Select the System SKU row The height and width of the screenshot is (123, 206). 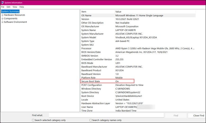click(x=138, y=45)
